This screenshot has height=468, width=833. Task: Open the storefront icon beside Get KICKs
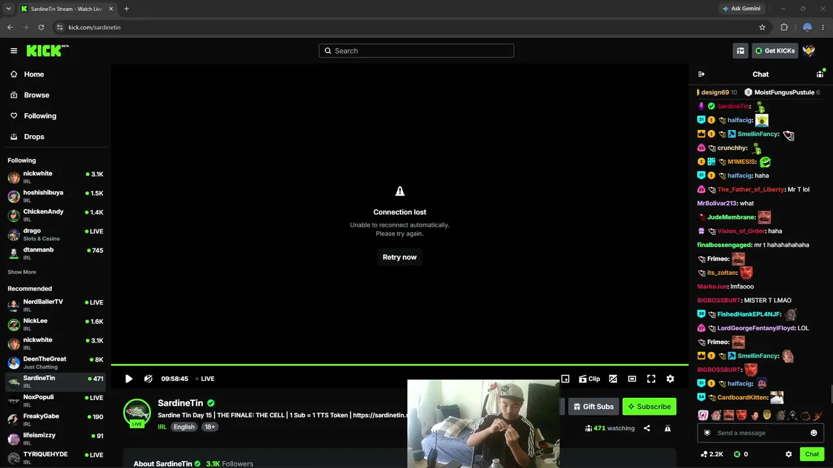pos(741,51)
